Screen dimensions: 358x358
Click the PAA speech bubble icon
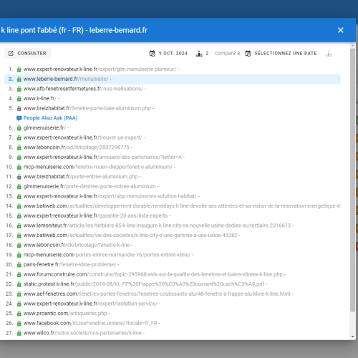(x=19, y=118)
